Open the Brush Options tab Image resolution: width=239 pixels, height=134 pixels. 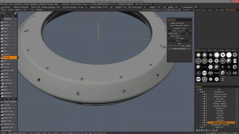point(201,10)
